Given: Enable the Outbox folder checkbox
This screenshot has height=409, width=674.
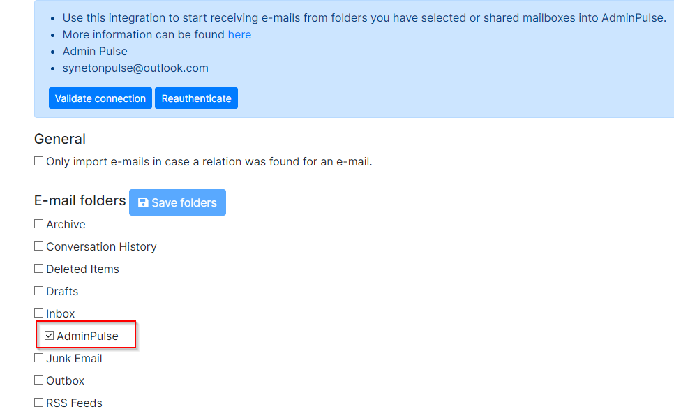Looking at the screenshot, I should pyautogui.click(x=39, y=381).
